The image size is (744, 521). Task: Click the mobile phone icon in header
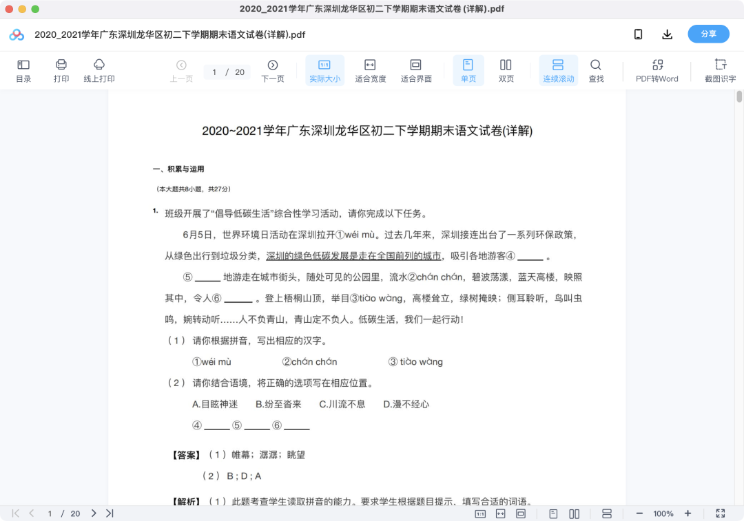point(638,34)
